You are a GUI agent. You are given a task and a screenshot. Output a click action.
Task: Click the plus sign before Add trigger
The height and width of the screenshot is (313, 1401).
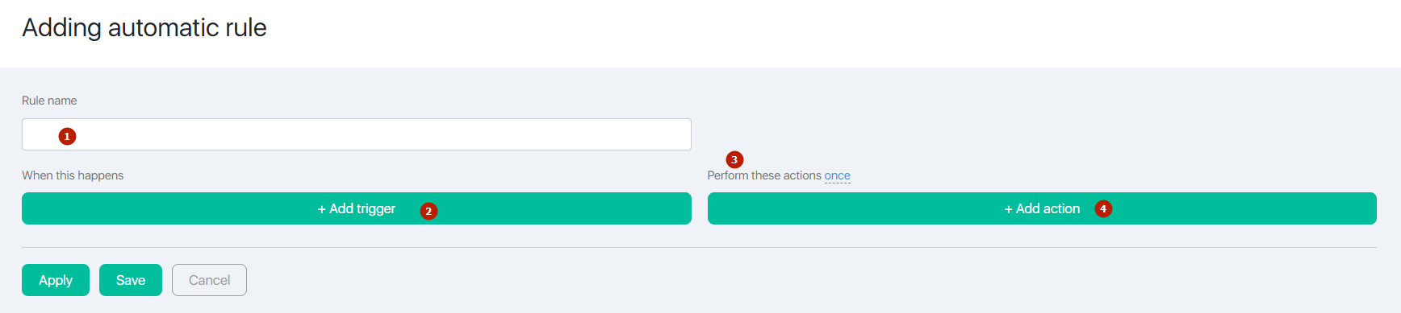(x=321, y=209)
